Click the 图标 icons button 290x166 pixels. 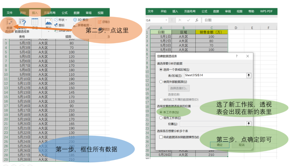tap(60, 25)
